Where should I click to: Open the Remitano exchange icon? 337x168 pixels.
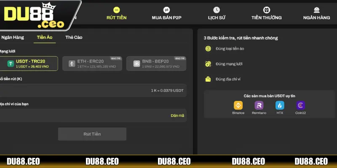click(x=259, y=105)
